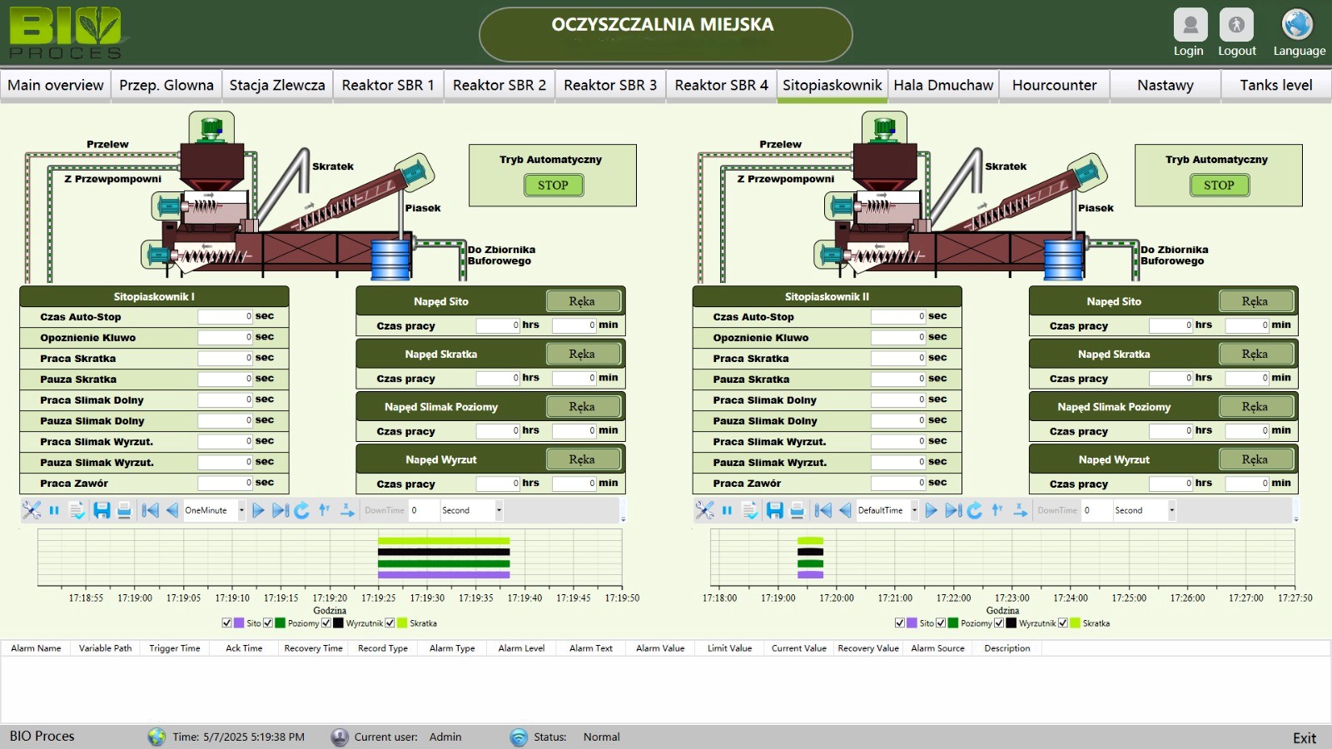Switch to the Reaktor SBR 1 tab
The image size is (1332, 749).
coord(388,85)
